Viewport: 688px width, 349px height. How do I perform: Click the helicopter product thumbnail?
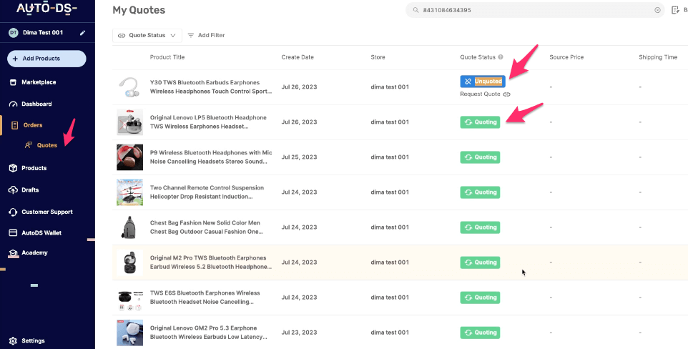[x=129, y=192]
